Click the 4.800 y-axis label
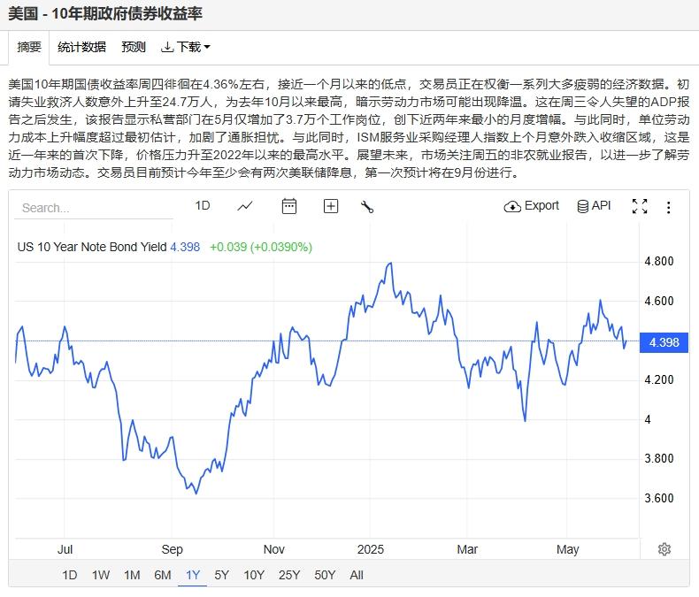 pos(659,261)
